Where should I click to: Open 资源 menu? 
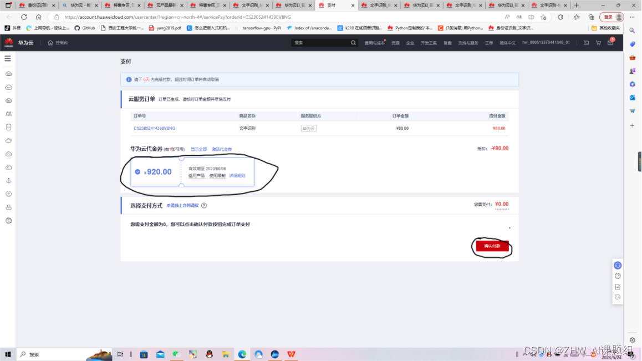click(395, 43)
